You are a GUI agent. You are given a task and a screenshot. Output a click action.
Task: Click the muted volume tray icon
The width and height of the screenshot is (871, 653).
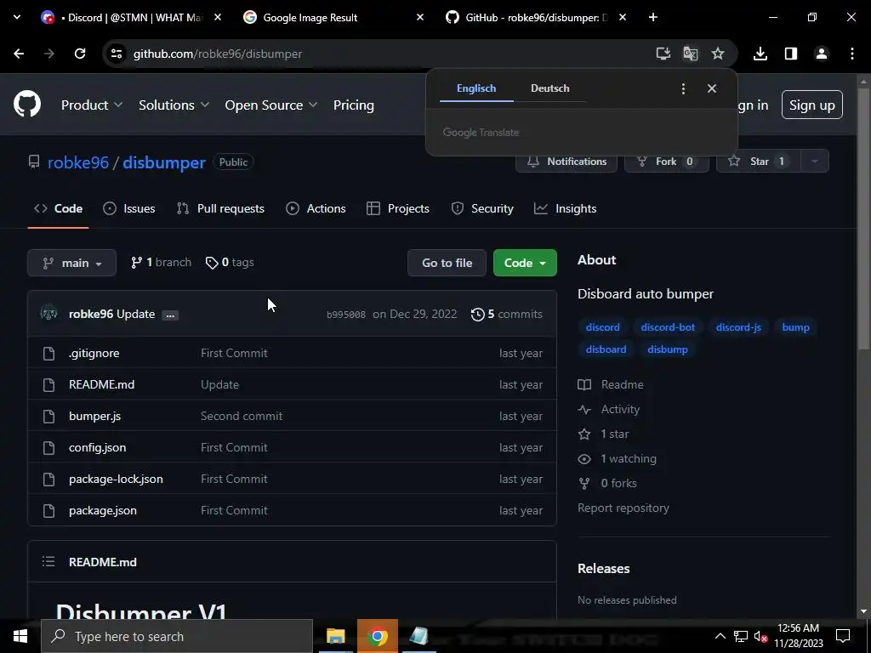[760, 636]
